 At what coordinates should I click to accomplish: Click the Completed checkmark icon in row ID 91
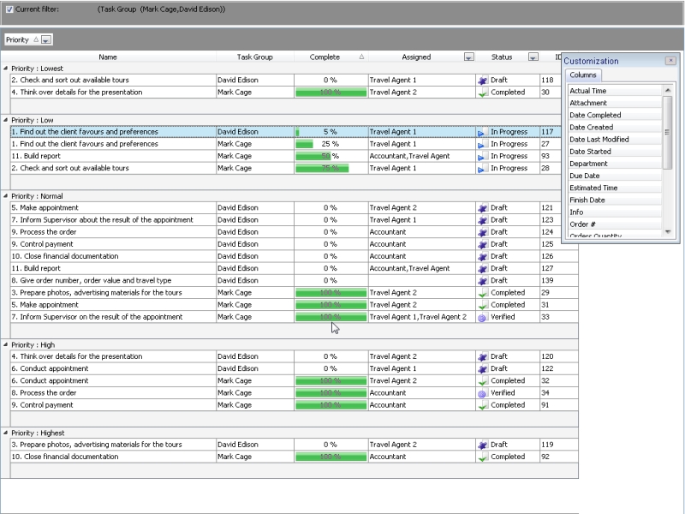click(x=482, y=405)
